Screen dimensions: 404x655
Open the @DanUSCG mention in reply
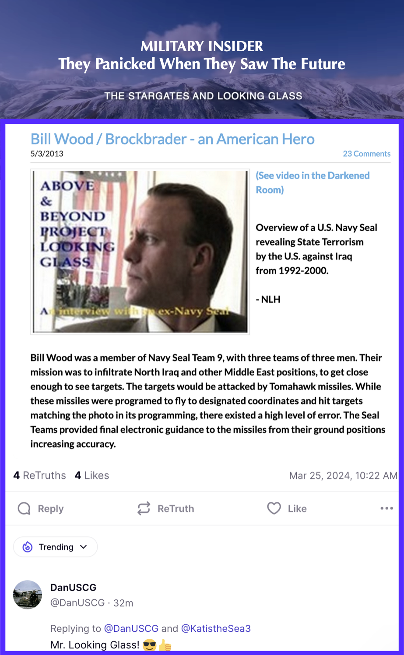click(131, 629)
